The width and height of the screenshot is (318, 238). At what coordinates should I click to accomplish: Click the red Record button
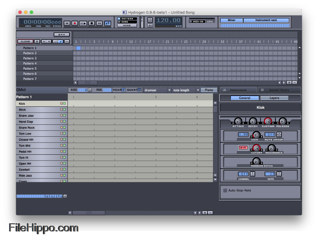75,23
